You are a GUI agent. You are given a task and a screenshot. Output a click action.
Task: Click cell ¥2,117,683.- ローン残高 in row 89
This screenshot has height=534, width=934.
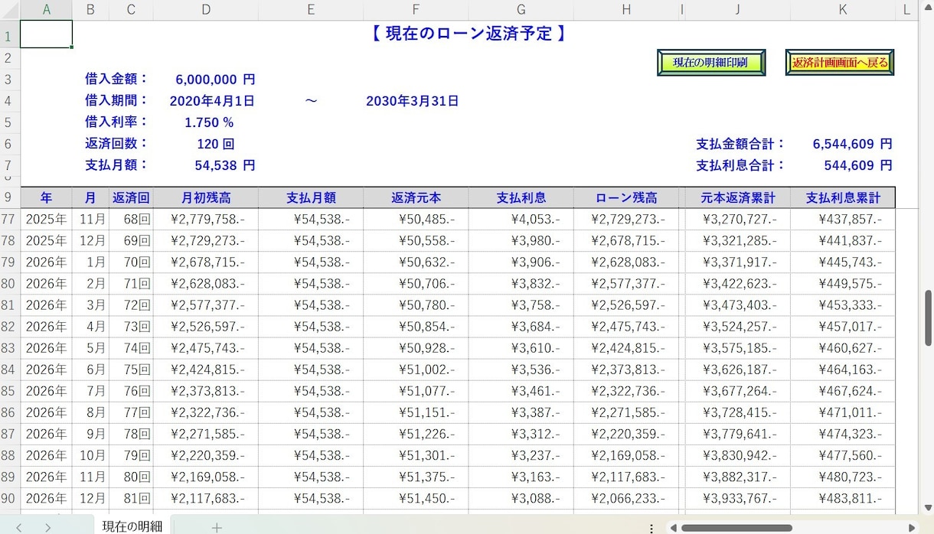[x=626, y=477]
